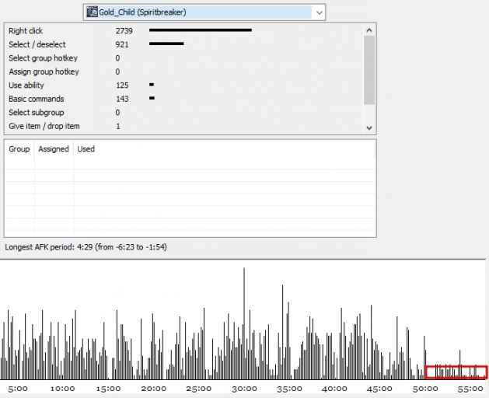489x398 pixels.
Task: Click the Basic commands count 143
Action: (122, 99)
